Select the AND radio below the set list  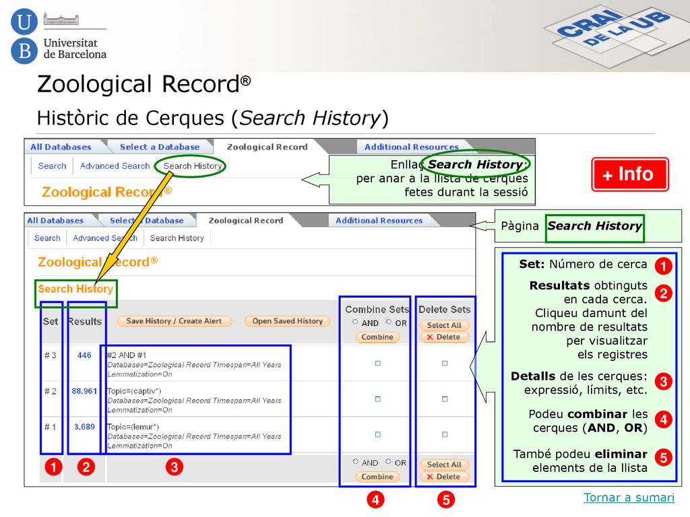pos(355,462)
